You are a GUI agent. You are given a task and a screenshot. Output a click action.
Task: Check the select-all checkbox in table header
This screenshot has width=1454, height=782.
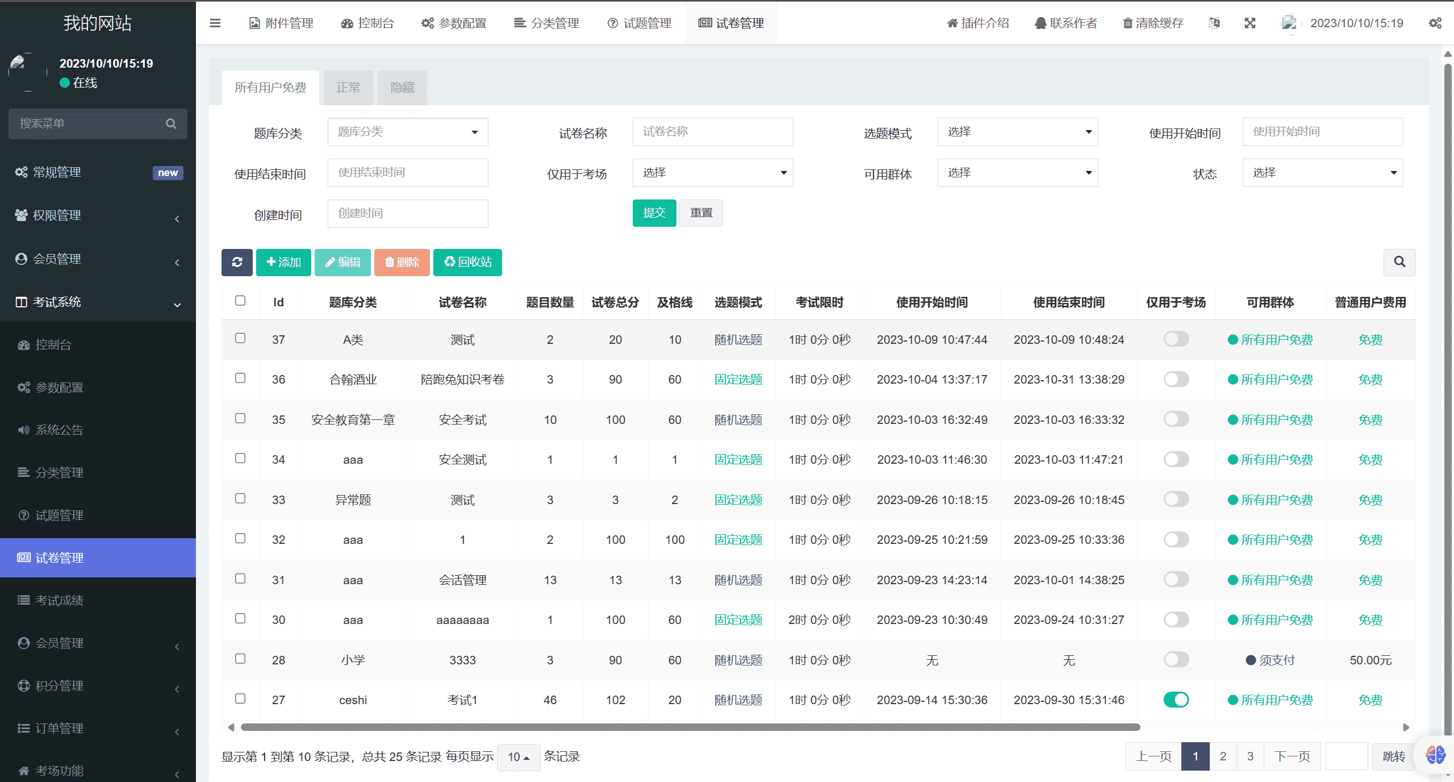coord(240,301)
